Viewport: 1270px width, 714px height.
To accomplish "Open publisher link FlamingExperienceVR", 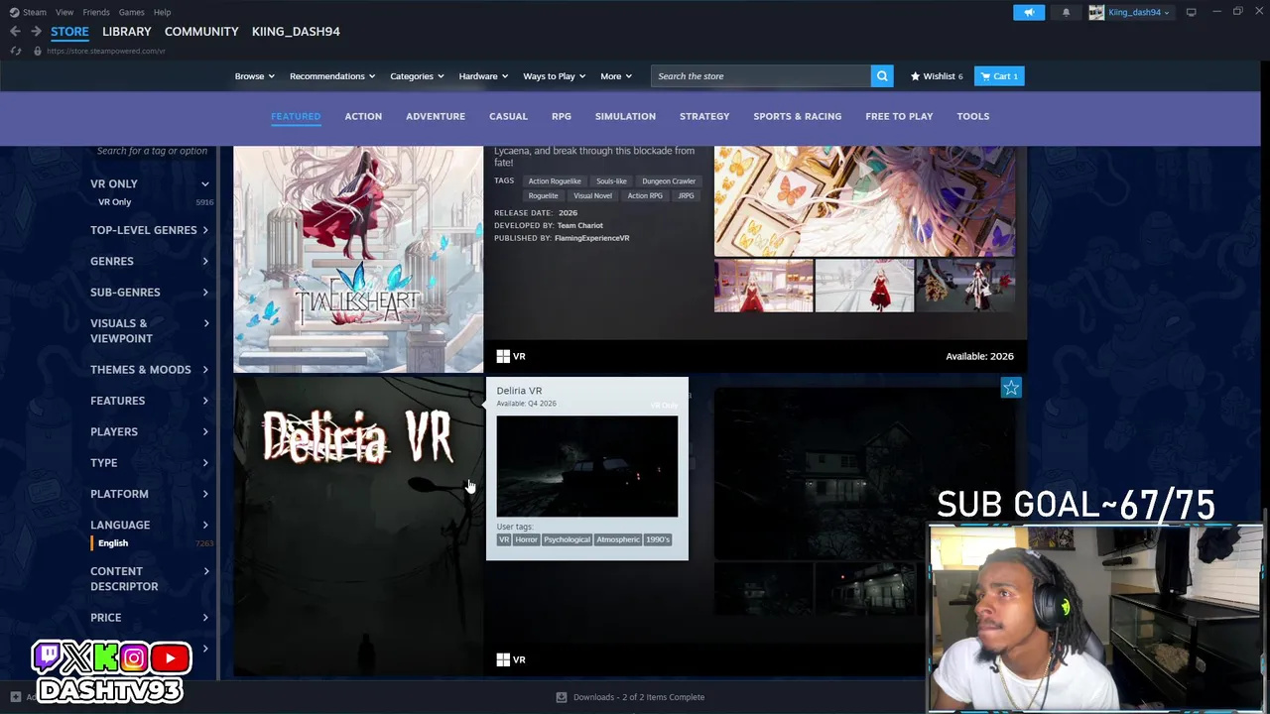I will pos(591,238).
